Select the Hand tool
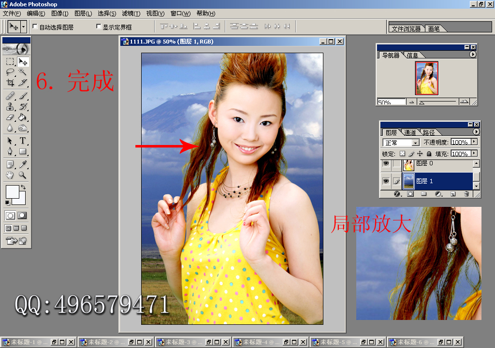This screenshot has height=348, width=495. pyautogui.click(x=10, y=175)
